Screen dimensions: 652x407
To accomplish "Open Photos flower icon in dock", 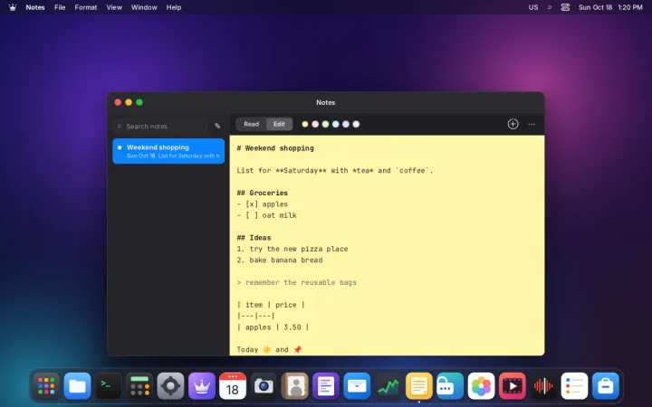I will [481, 386].
